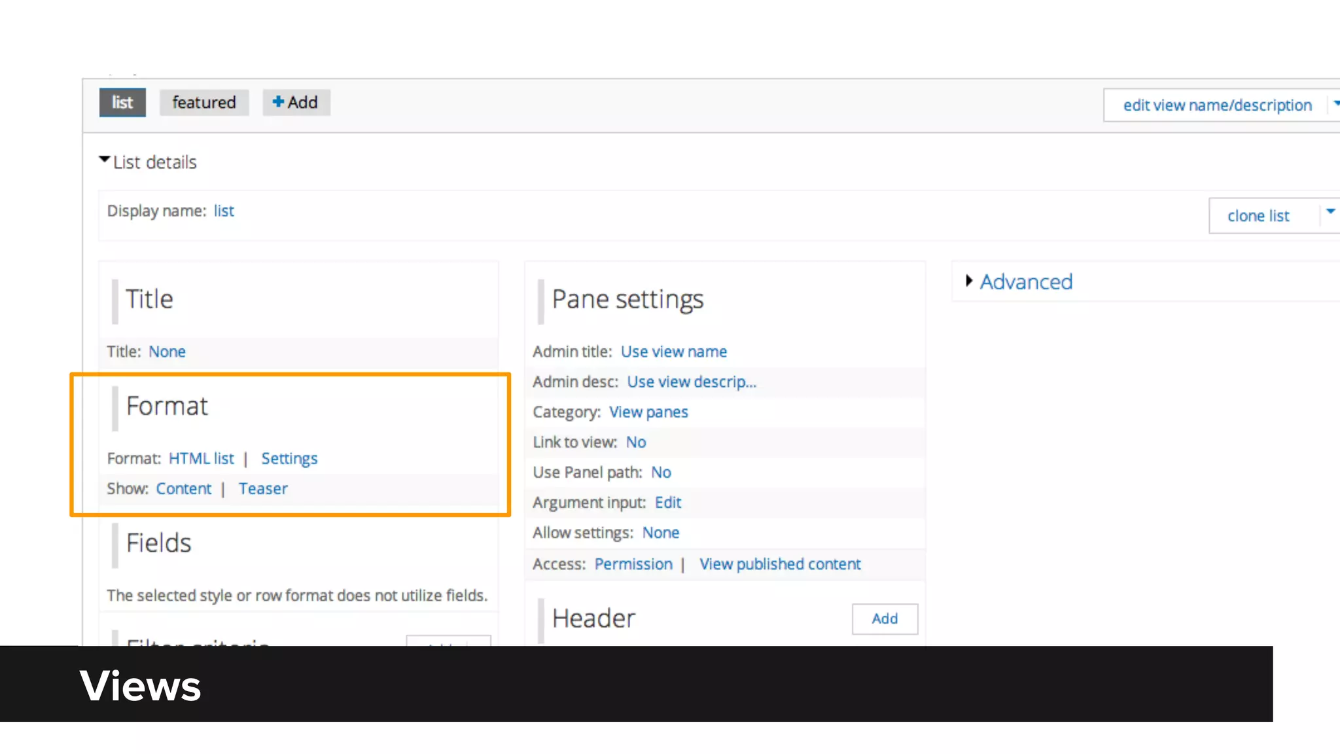Switch to the featured display tab
The height and width of the screenshot is (754, 1340).
click(203, 103)
